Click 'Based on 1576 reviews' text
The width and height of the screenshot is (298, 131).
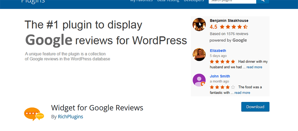229,34
